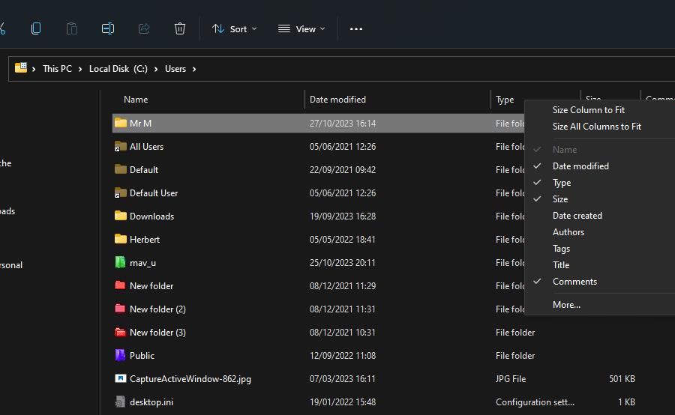Choose Size Column to Fit
Viewport: 675px width, 415px height.
point(588,110)
